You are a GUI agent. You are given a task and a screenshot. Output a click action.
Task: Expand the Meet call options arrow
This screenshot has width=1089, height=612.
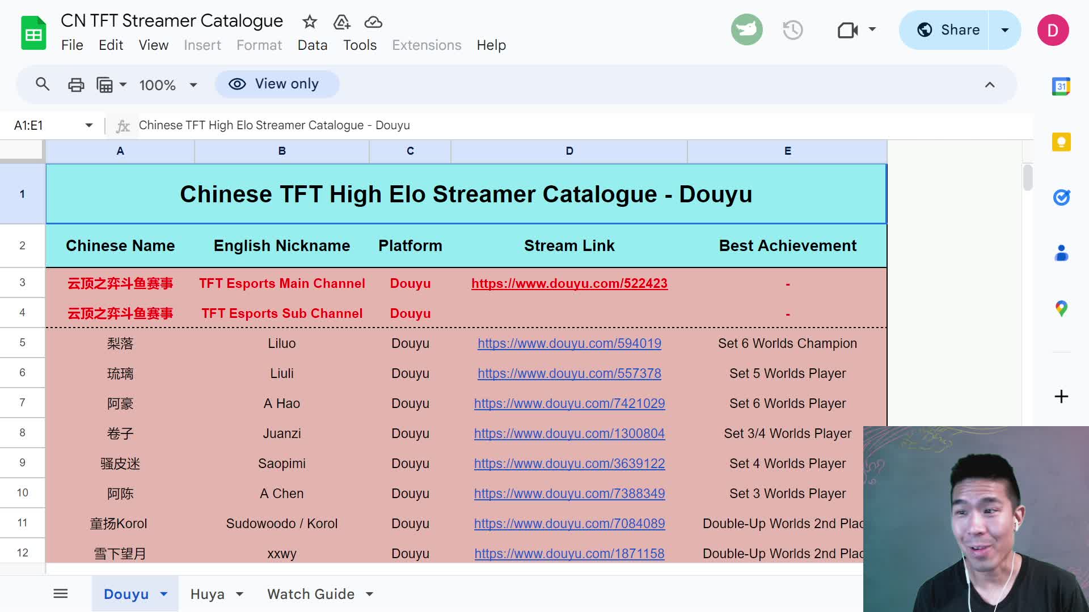coord(872,29)
